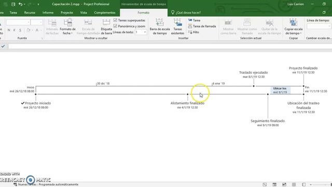Toggle the Panorámica y zoom checkbox
This screenshot has height=187, width=332.
tap(115, 26)
